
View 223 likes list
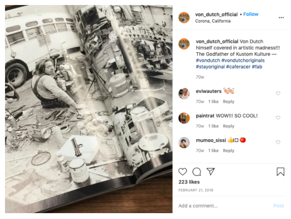pos(189,182)
